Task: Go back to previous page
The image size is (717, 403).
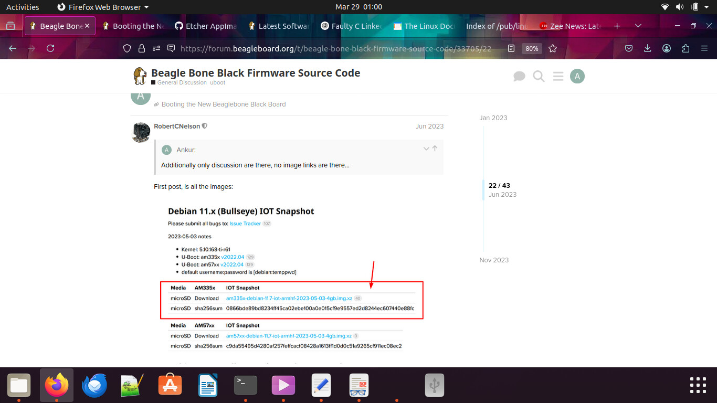Action: pos(13,48)
